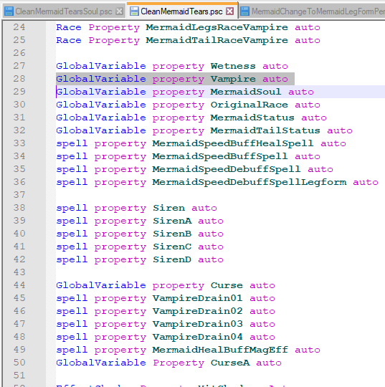Click line number 24 in the margin
This screenshot has width=385, height=387.
pos(19,27)
